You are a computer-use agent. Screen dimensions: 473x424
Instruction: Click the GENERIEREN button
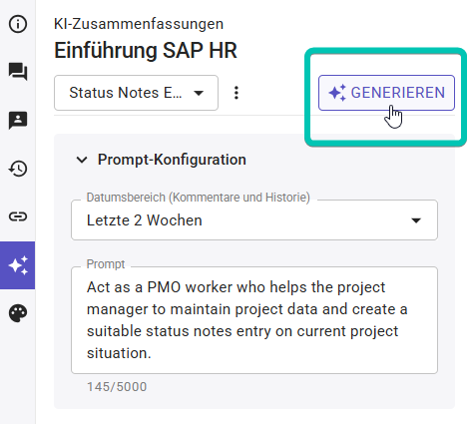click(x=386, y=93)
